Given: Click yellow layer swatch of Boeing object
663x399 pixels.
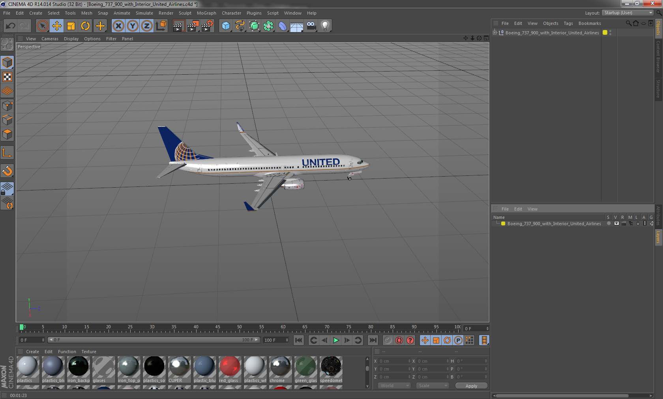Looking at the screenshot, I should 605,32.
